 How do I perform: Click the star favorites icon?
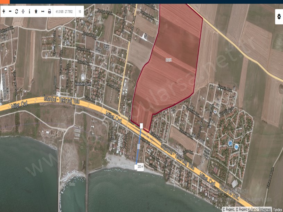pyautogui.click(x=36, y=11)
